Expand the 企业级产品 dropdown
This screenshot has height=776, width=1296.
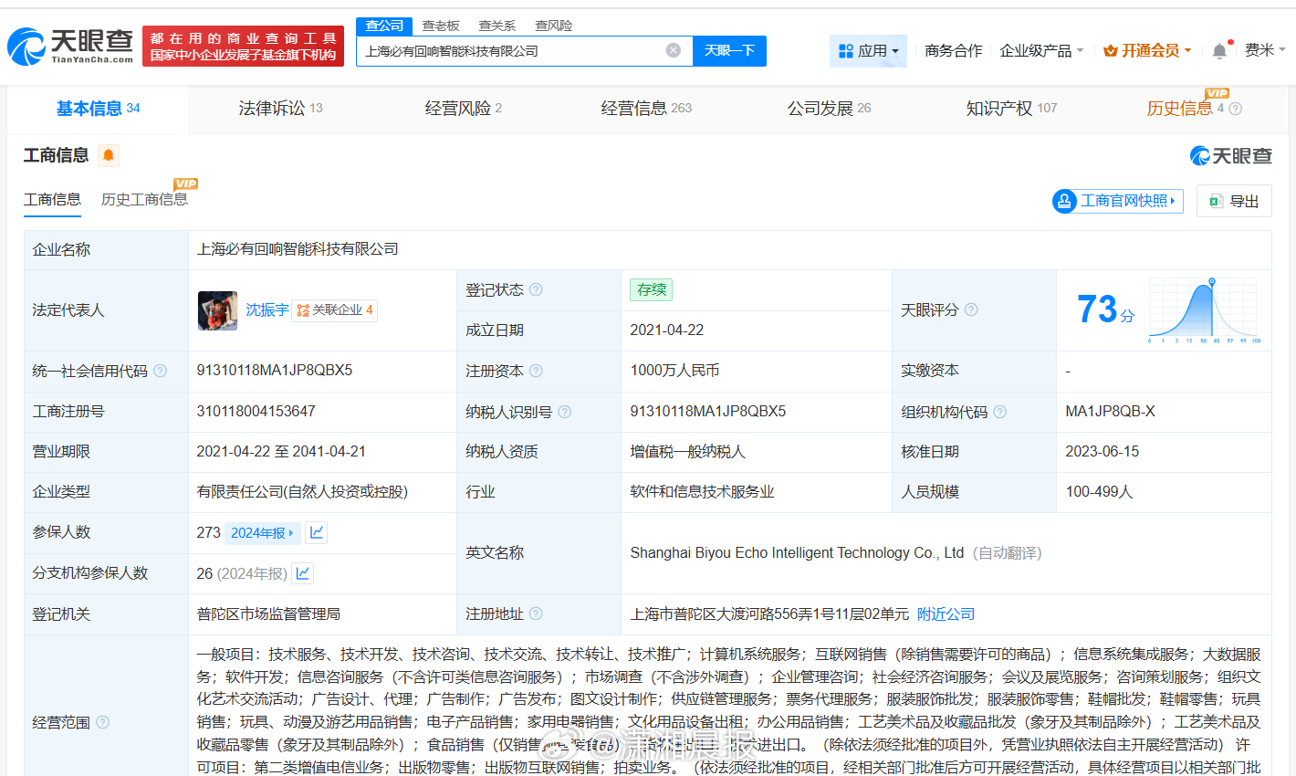coord(1041,51)
